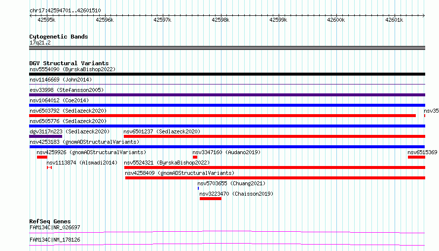Screen dimensions: 439x251
Task: Click the red nsv4258409 variant bar
Action: 275,178
